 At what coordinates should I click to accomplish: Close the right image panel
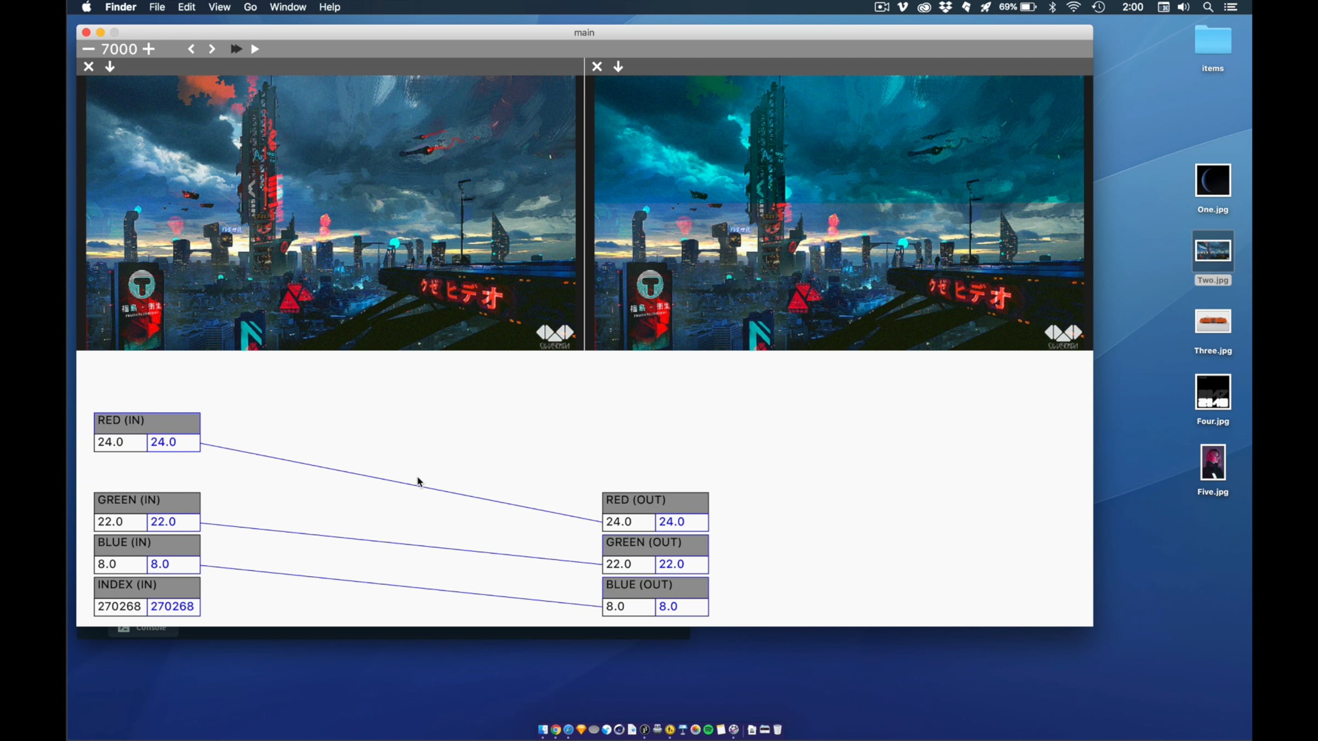coord(597,66)
